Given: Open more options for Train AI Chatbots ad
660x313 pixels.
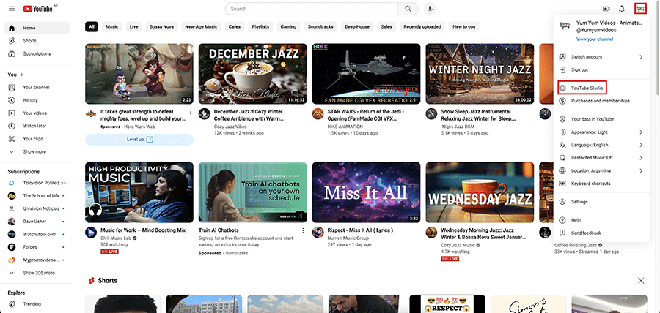Looking at the screenshot, I should tap(303, 230).
